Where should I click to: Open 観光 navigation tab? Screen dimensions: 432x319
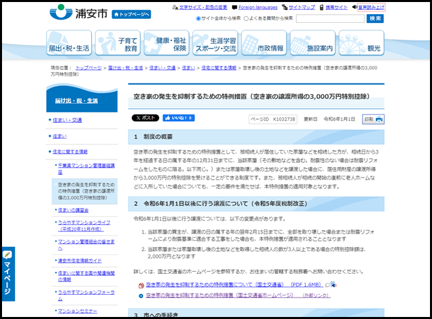tap(362, 43)
